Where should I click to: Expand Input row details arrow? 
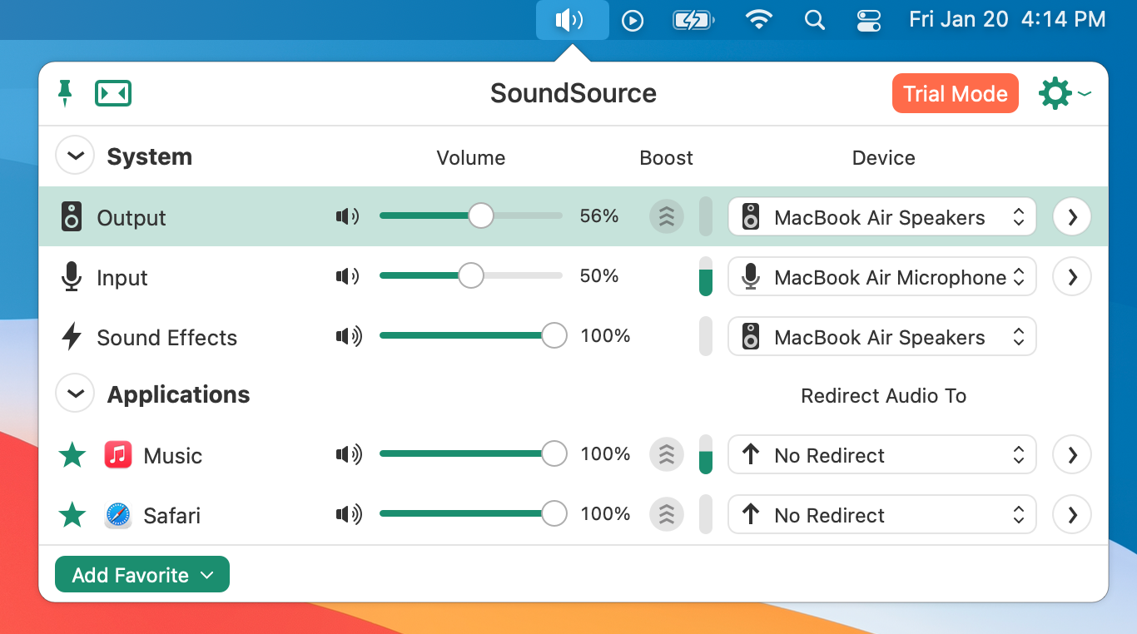(1072, 277)
